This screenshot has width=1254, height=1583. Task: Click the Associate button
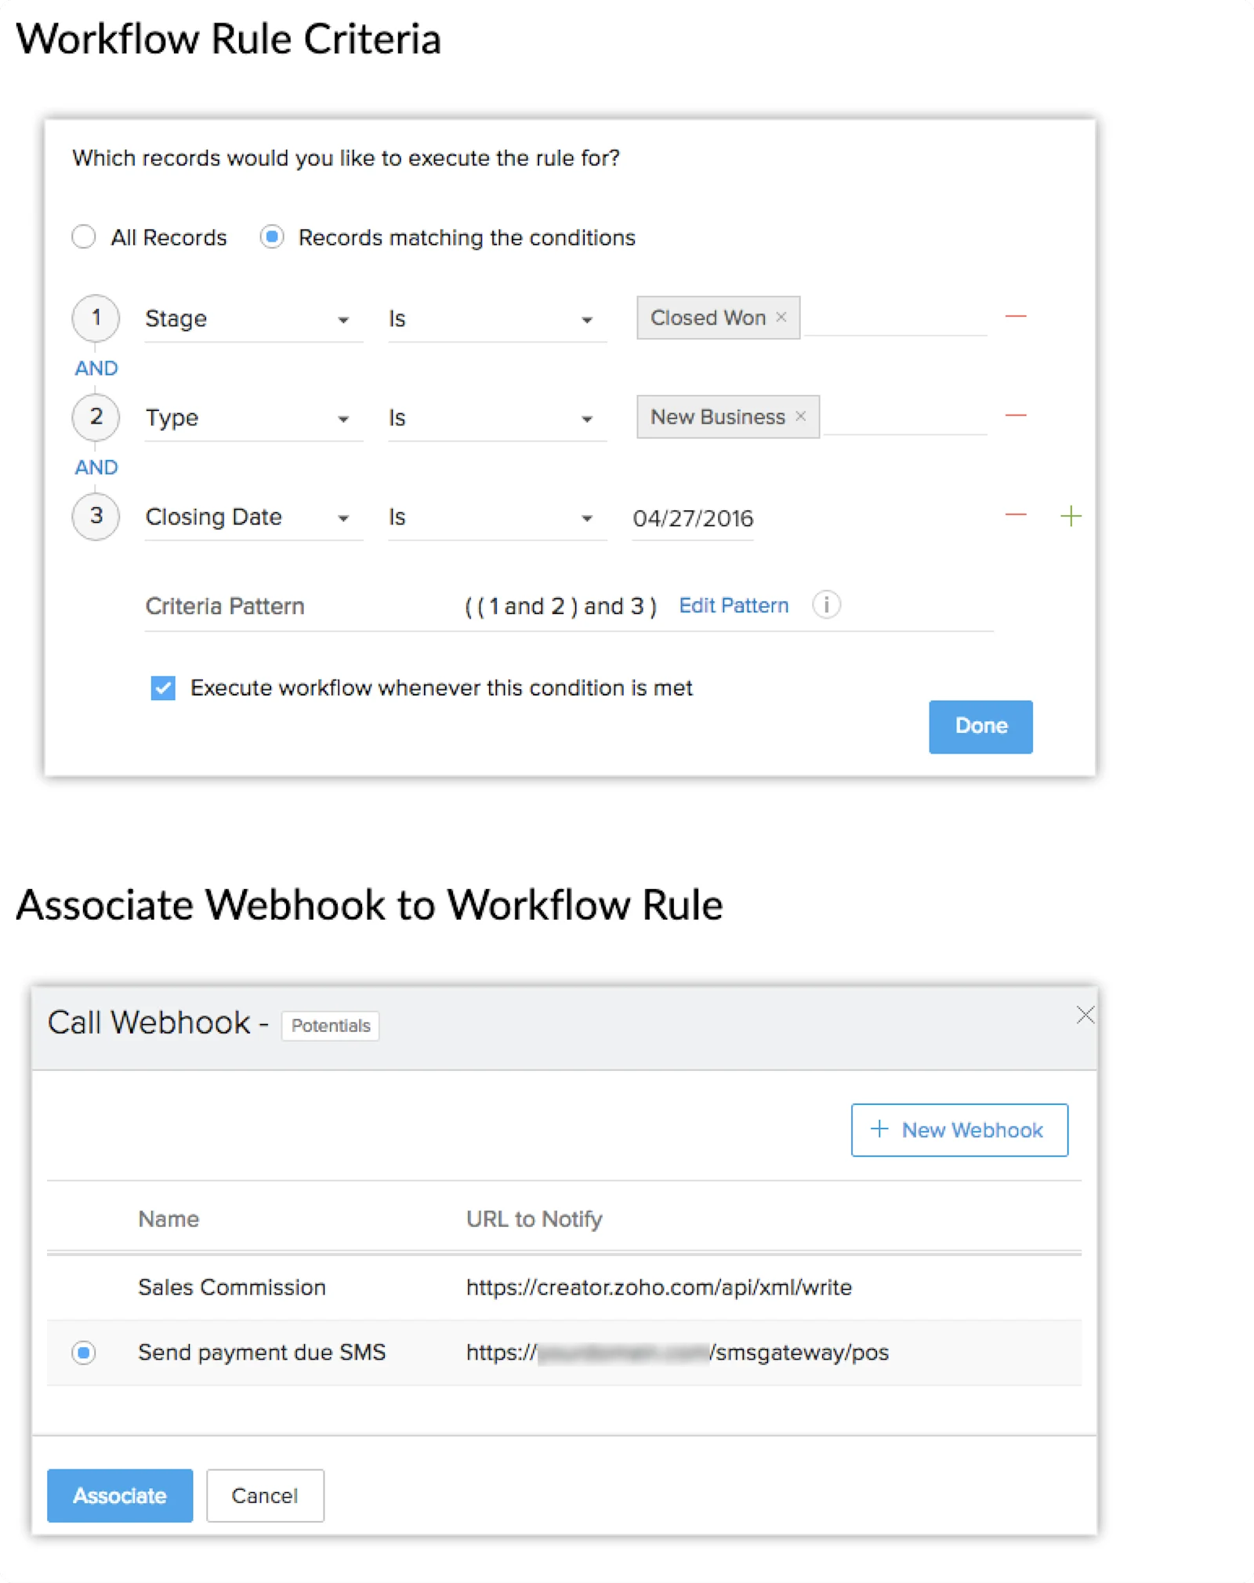[x=119, y=1495]
